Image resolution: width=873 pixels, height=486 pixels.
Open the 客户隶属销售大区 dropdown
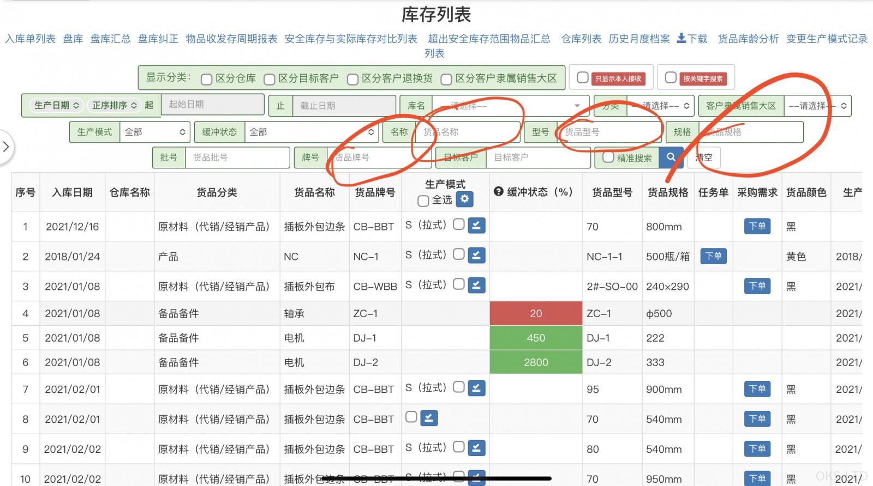coord(817,106)
